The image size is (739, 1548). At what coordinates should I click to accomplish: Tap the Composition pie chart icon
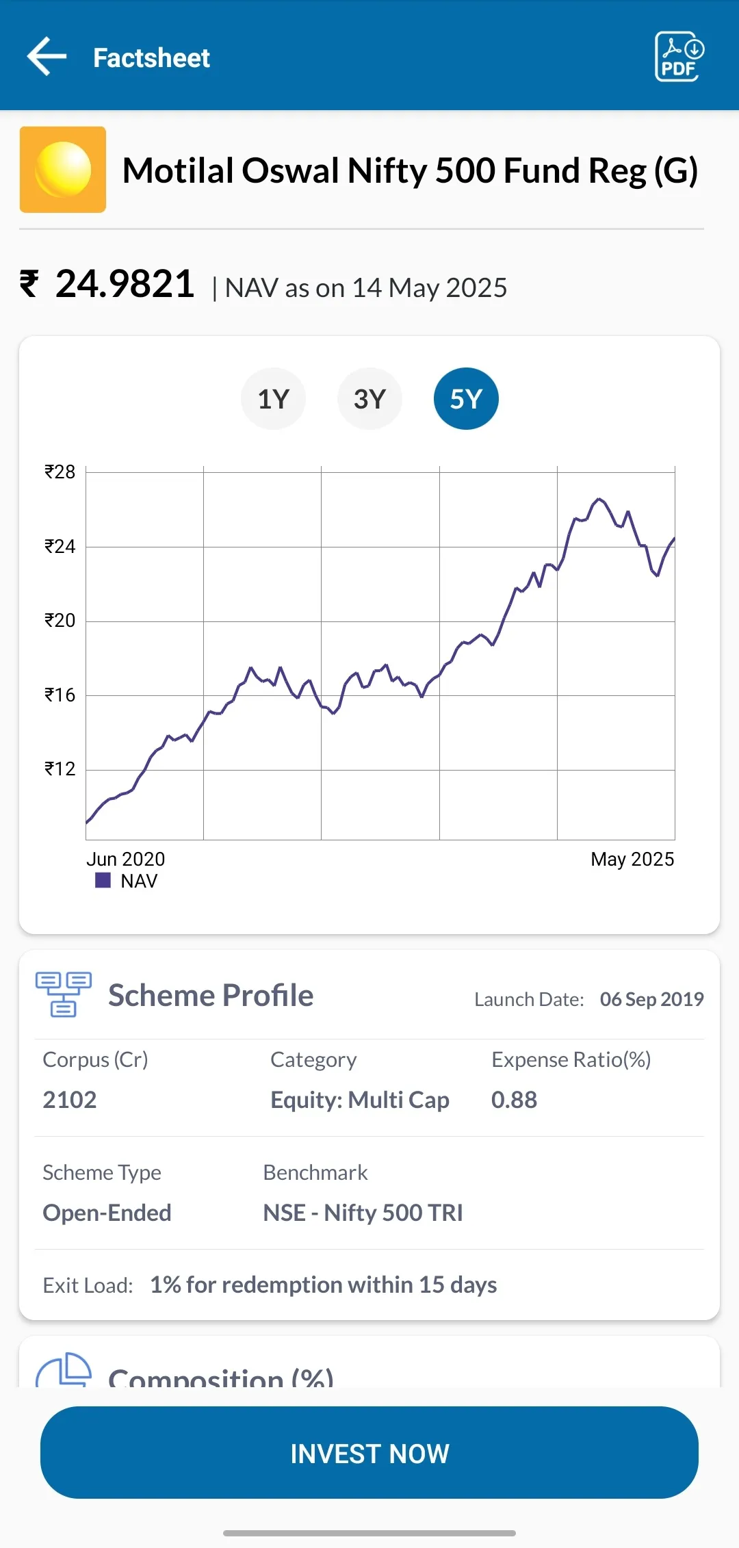click(x=64, y=1370)
